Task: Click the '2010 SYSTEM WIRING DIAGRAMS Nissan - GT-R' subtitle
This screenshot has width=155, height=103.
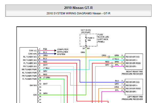Action: (78, 13)
